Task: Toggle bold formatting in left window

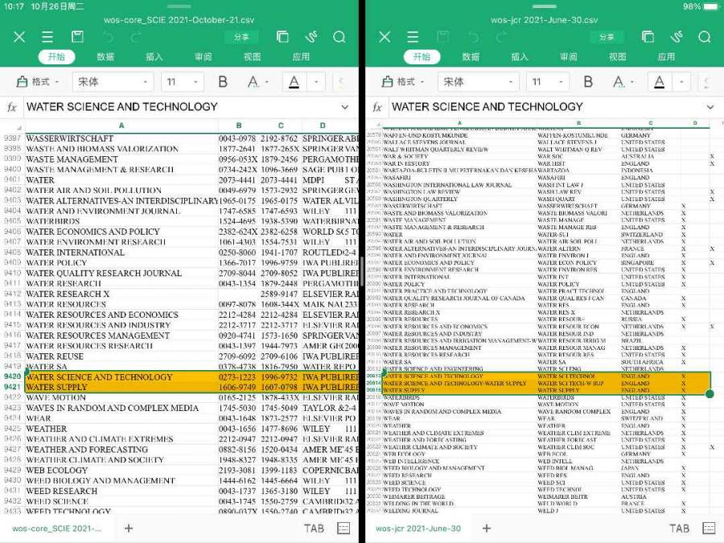Action: tap(223, 82)
